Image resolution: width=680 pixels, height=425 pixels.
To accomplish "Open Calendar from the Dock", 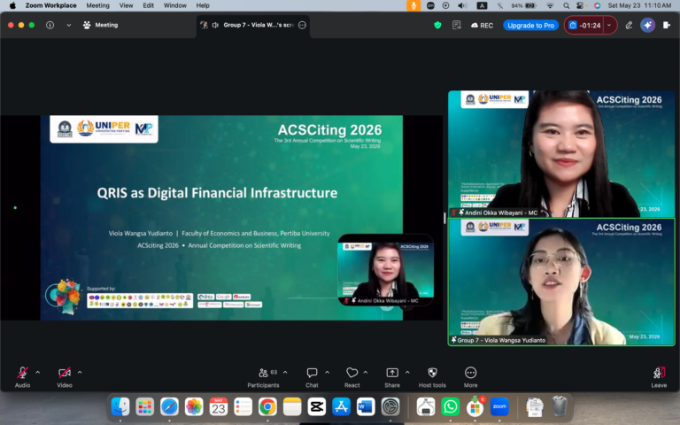I will tap(218, 406).
